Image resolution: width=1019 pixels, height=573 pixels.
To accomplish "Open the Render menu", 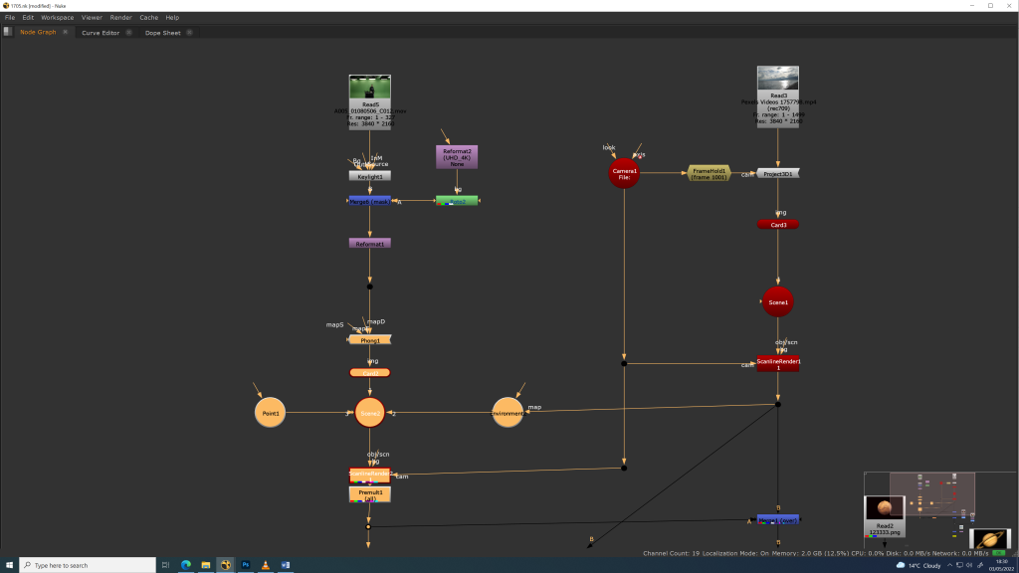I will [x=120, y=18].
